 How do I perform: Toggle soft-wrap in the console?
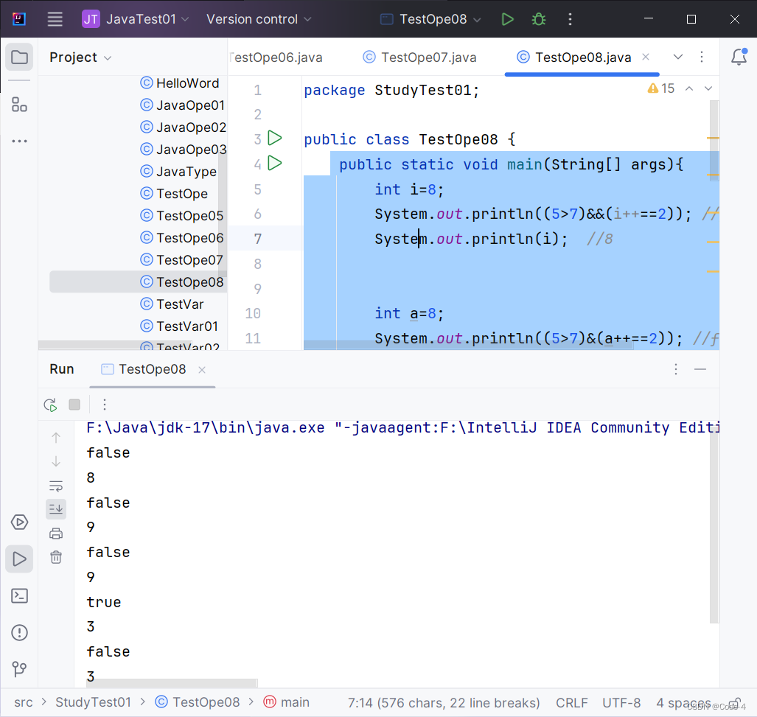tap(56, 486)
